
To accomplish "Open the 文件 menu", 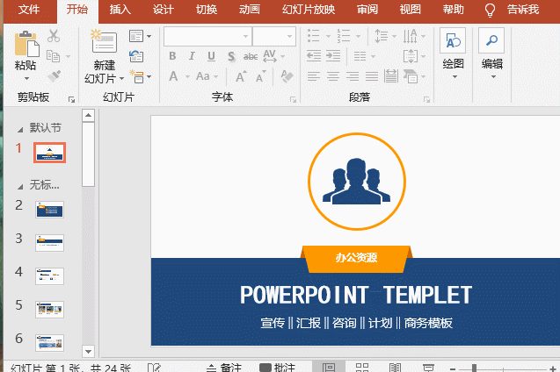I will tap(28, 10).
